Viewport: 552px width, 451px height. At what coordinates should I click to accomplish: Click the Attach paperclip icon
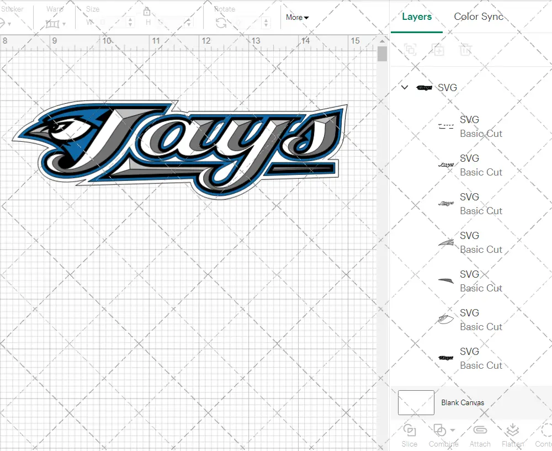point(480,430)
